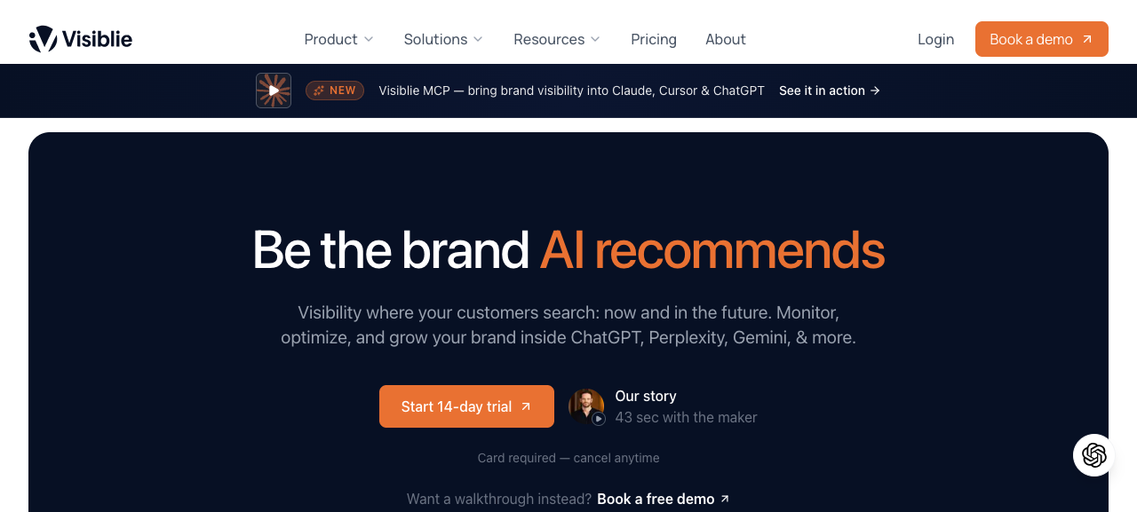Click the NEW sparkle badge
This screenshot has height=512, width=1137.
tap(335, 91)
